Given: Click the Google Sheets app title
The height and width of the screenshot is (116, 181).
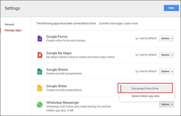Looking at the screenshot, I should tap(57, 70).
